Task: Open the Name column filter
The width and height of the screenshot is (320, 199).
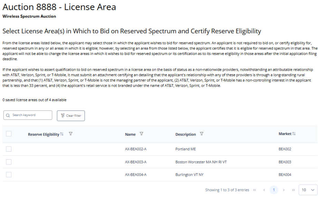Action: 141,134
